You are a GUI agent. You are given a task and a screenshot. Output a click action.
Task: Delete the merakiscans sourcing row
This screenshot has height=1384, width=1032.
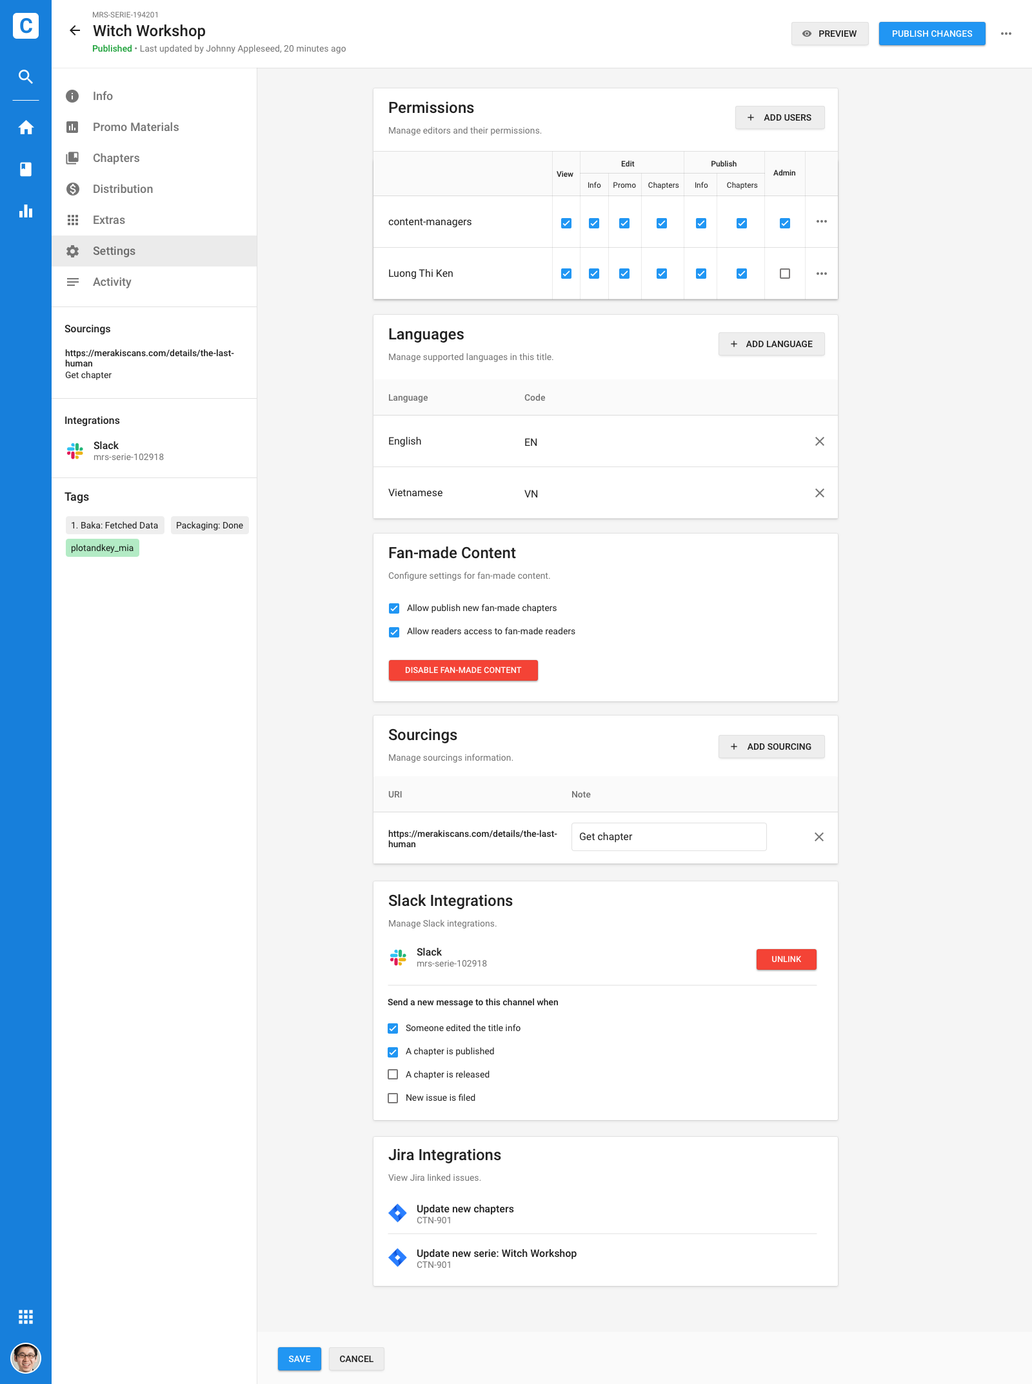[x=819, y=837]
